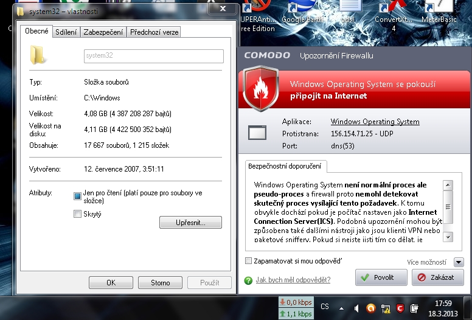Click the system32 folder icon in properties

pos(37,55)
